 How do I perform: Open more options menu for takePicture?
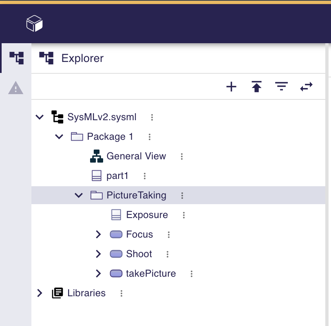point(191,274)
